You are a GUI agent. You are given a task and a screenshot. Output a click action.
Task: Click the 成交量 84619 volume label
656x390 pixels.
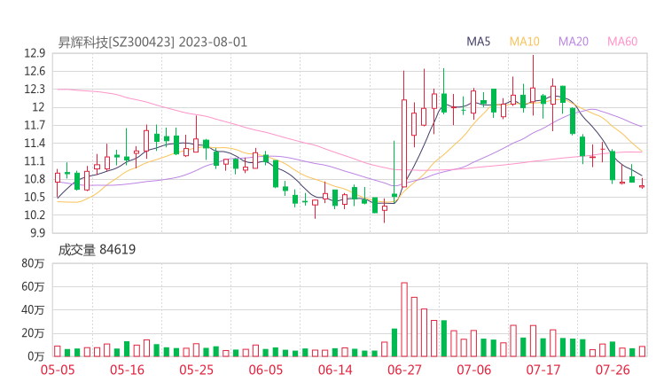[x=97, y=250]
